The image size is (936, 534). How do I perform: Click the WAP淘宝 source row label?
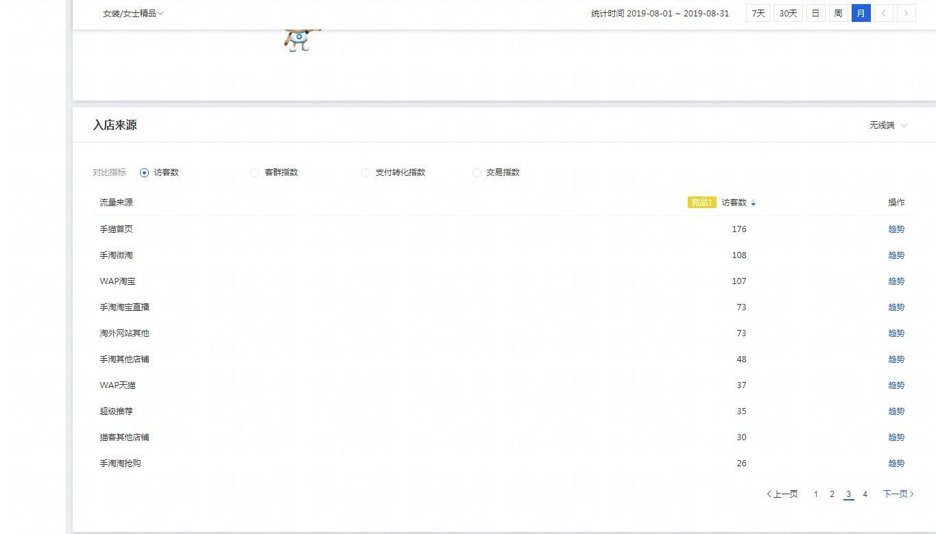coord(117,281)
